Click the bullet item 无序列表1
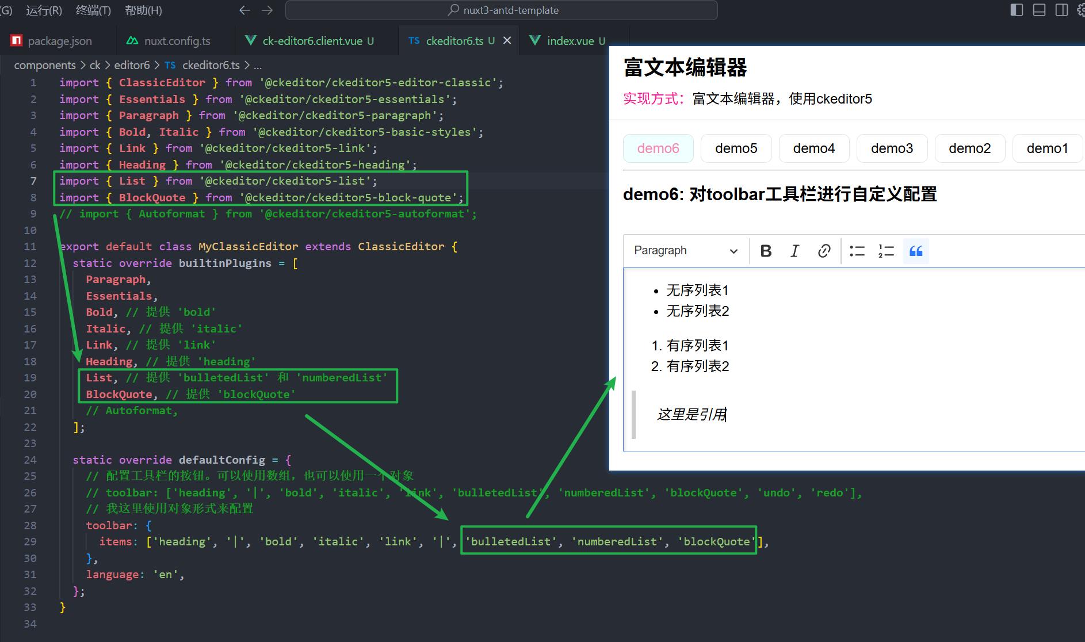The image size is (1085, 642). [697, 290]
